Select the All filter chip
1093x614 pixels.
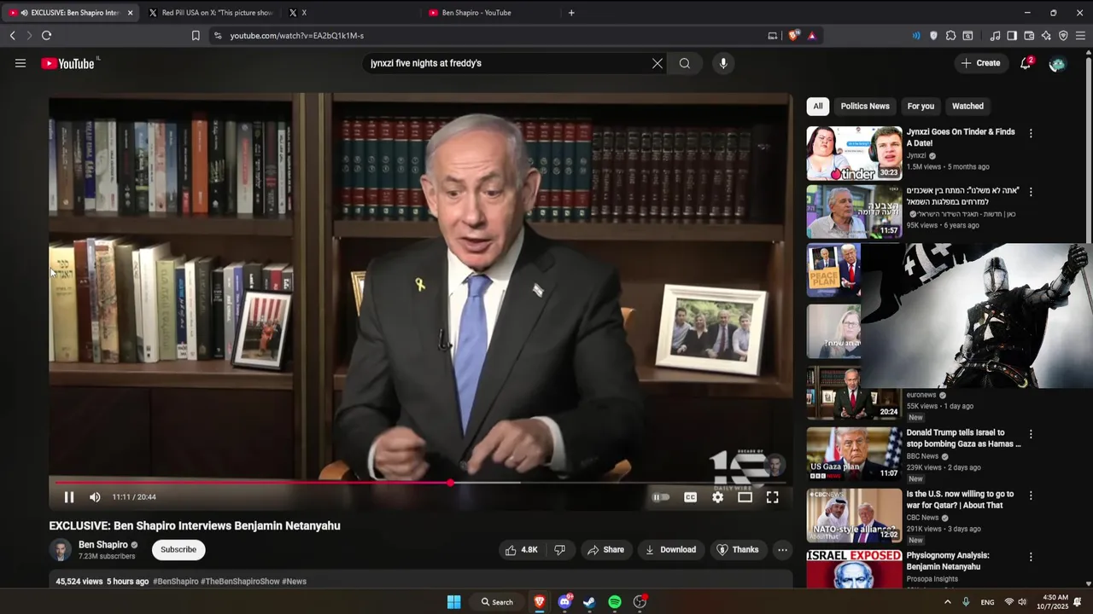(x=818, y=106)
